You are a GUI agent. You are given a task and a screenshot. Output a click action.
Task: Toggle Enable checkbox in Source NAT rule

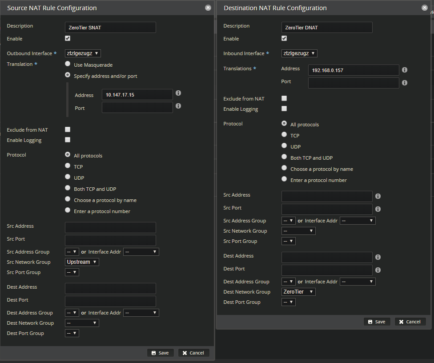[x=68, y=39]
